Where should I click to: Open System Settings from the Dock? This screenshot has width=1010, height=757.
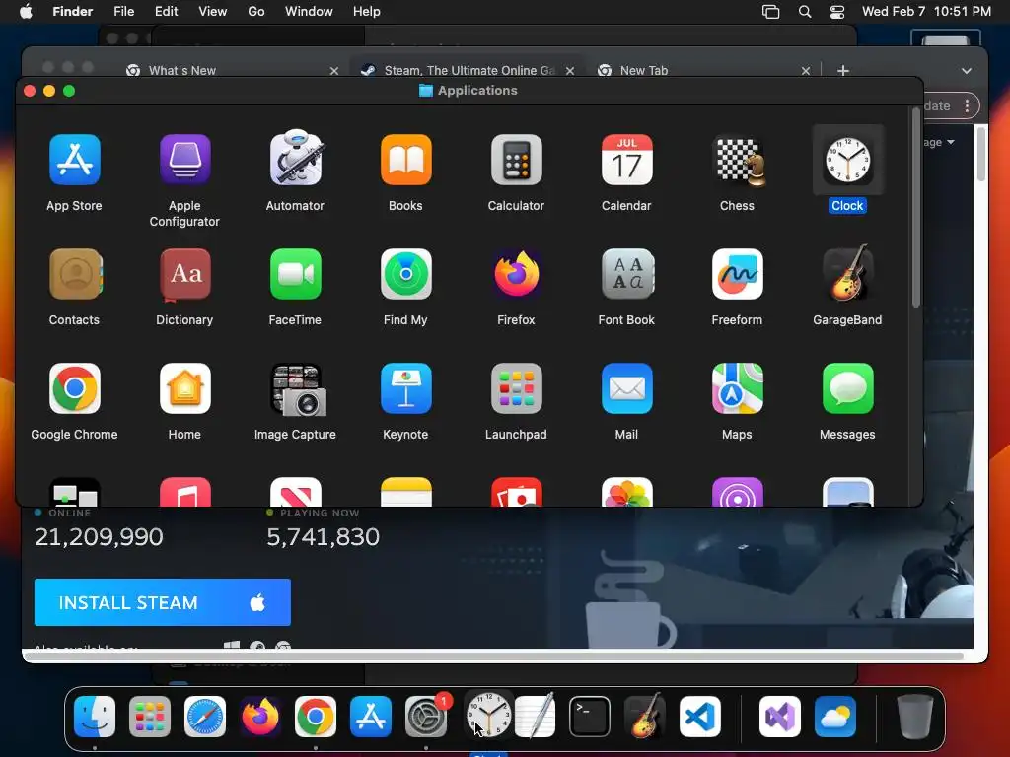coord(426,717)
